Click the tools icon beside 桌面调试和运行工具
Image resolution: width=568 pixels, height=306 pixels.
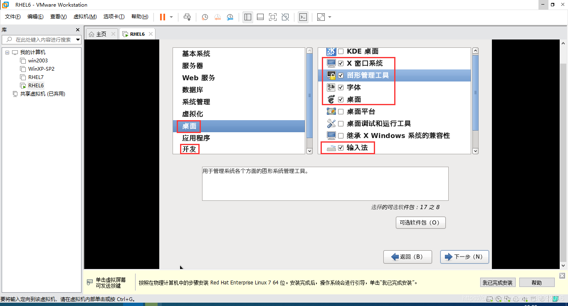pos(331,124)
